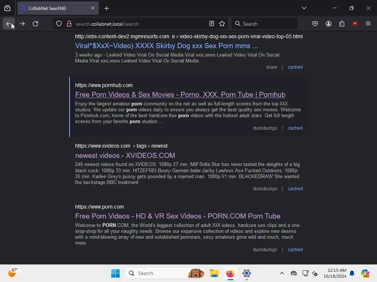The image size is (377, 282).
Task: Open the www.porn.com result title link
Action: [x=178, y=216]
